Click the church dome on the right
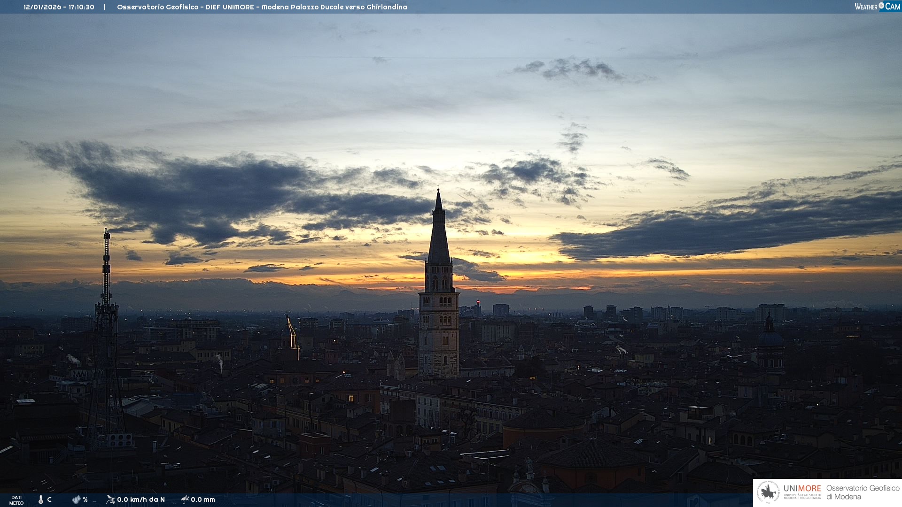Image resolution: width=902 pixels, height=507 pixels. (x=770, y=337)
